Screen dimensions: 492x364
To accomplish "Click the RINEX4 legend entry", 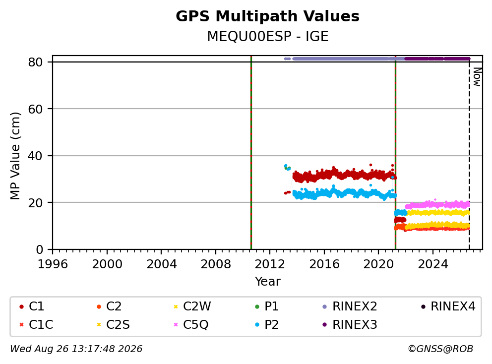I will (448, 306).
